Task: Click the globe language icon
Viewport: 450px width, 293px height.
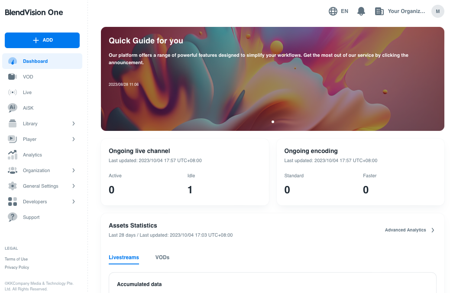Action: [333, 11]
